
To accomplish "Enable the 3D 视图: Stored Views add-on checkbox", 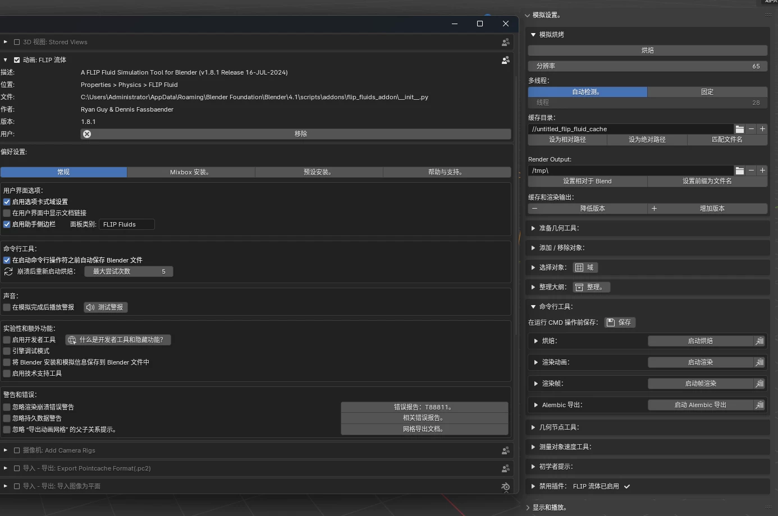I will [x=17, y=42].
